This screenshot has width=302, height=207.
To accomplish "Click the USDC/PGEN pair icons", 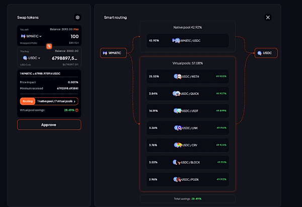I will coord(177,179).
